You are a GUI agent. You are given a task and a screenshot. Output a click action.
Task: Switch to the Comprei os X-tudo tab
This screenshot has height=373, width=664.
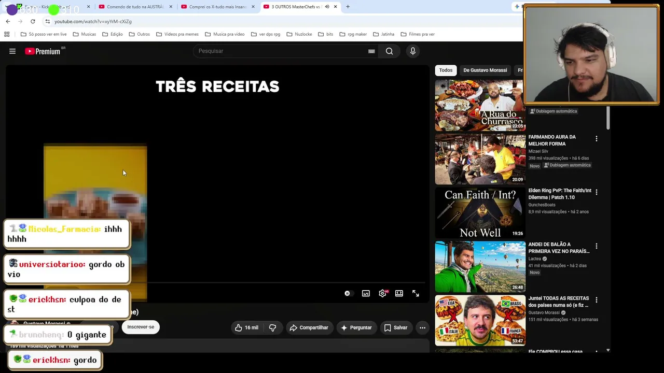(x=218, y=7)
